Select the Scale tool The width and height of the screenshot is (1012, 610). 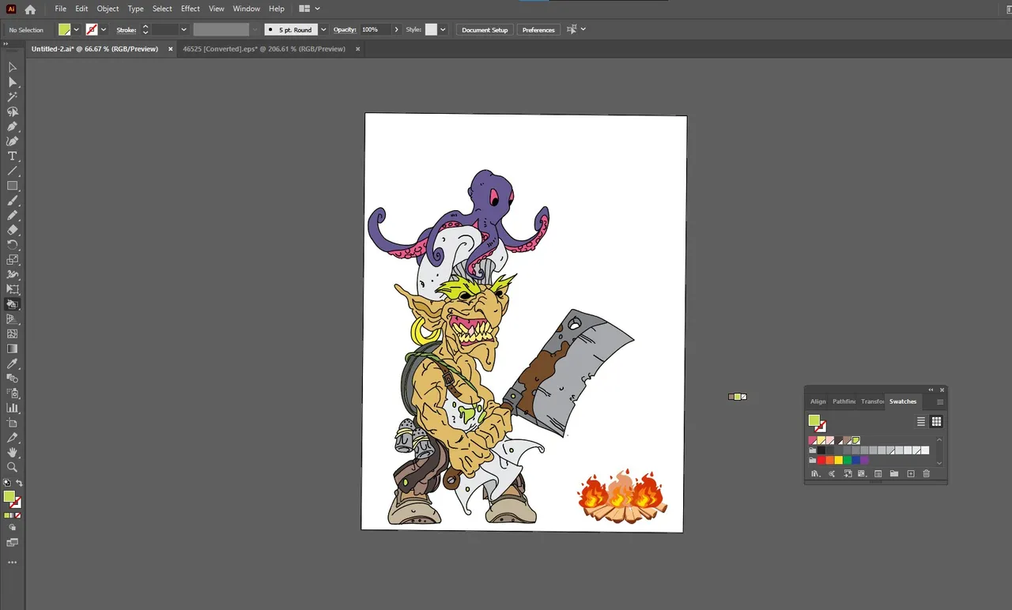pyautogui.click(x=12, y=260)
